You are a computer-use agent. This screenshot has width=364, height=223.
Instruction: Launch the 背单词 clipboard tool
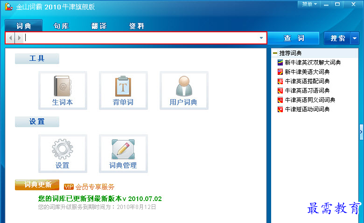click(x=123, y=90)
